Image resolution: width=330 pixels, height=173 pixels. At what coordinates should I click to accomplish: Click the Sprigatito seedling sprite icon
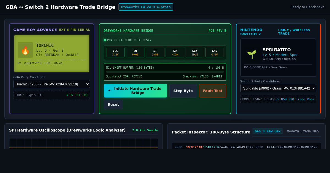click(252, 54)
